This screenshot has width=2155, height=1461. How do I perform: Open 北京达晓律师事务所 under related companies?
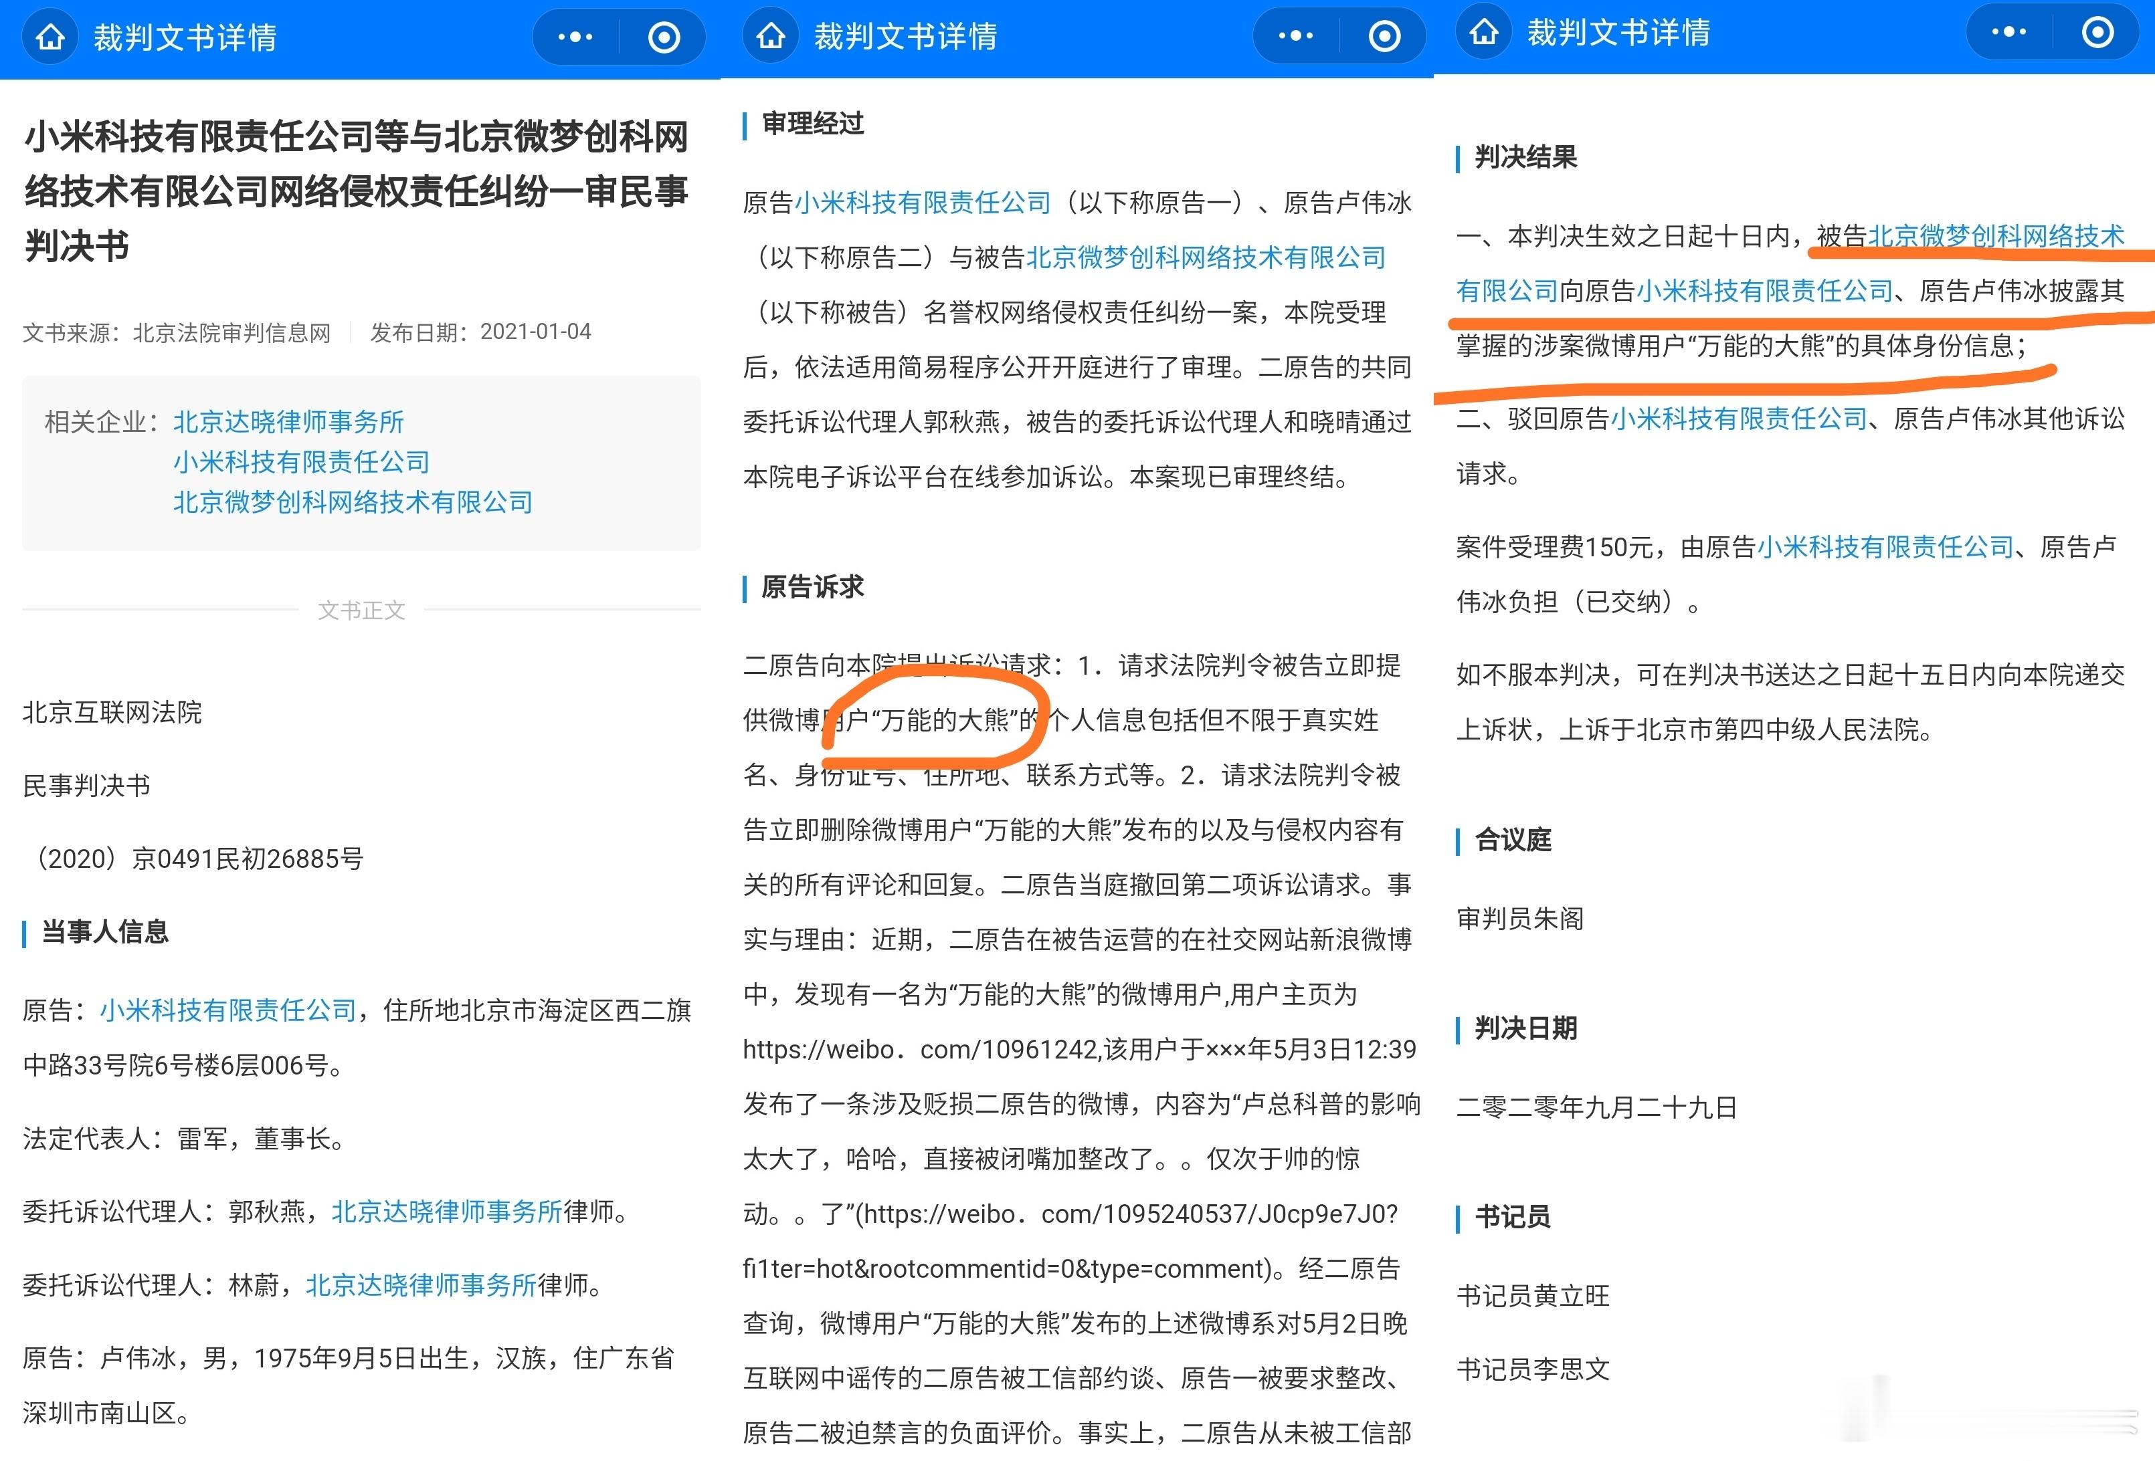[288, 423]
